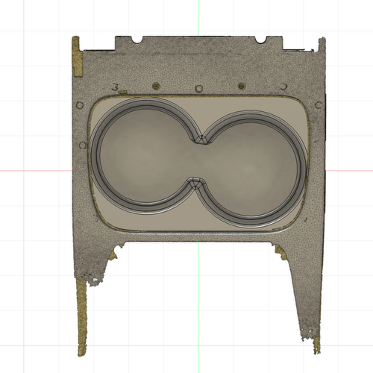
Task: Click the yellow left leg of scan
Action: [x=82, y=317]
